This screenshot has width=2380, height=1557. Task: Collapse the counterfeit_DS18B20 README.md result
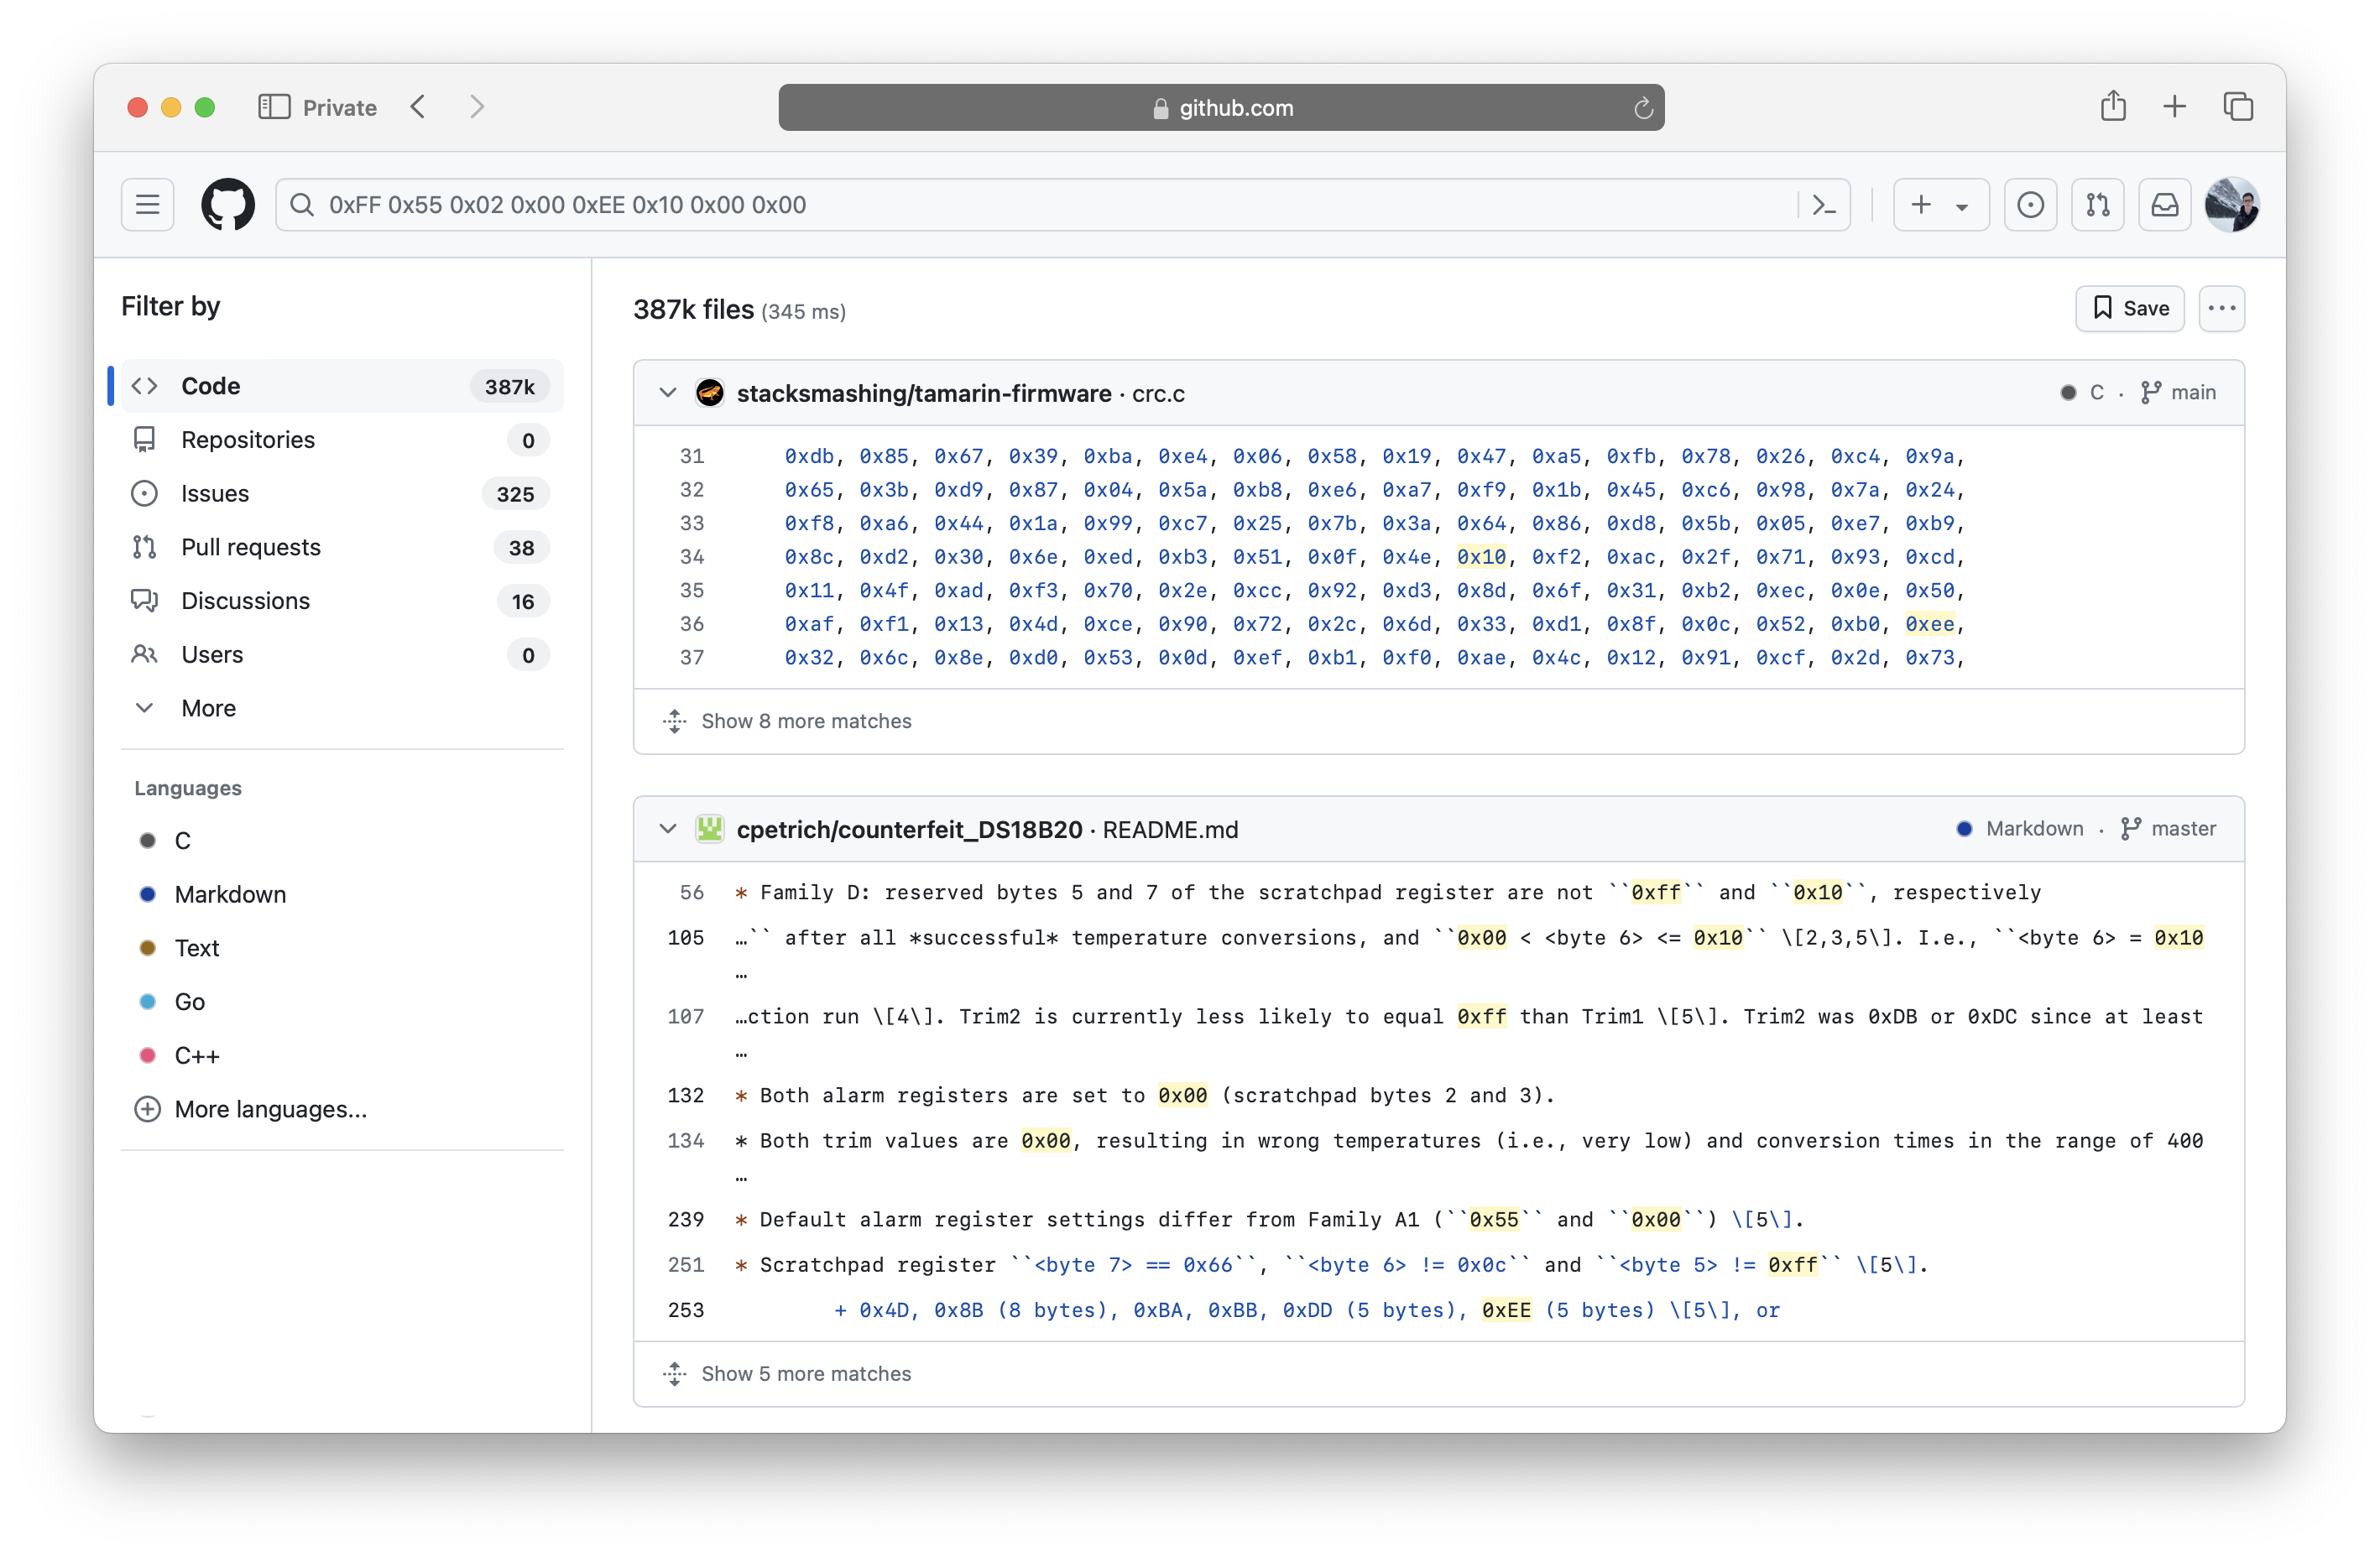[668, 829]
